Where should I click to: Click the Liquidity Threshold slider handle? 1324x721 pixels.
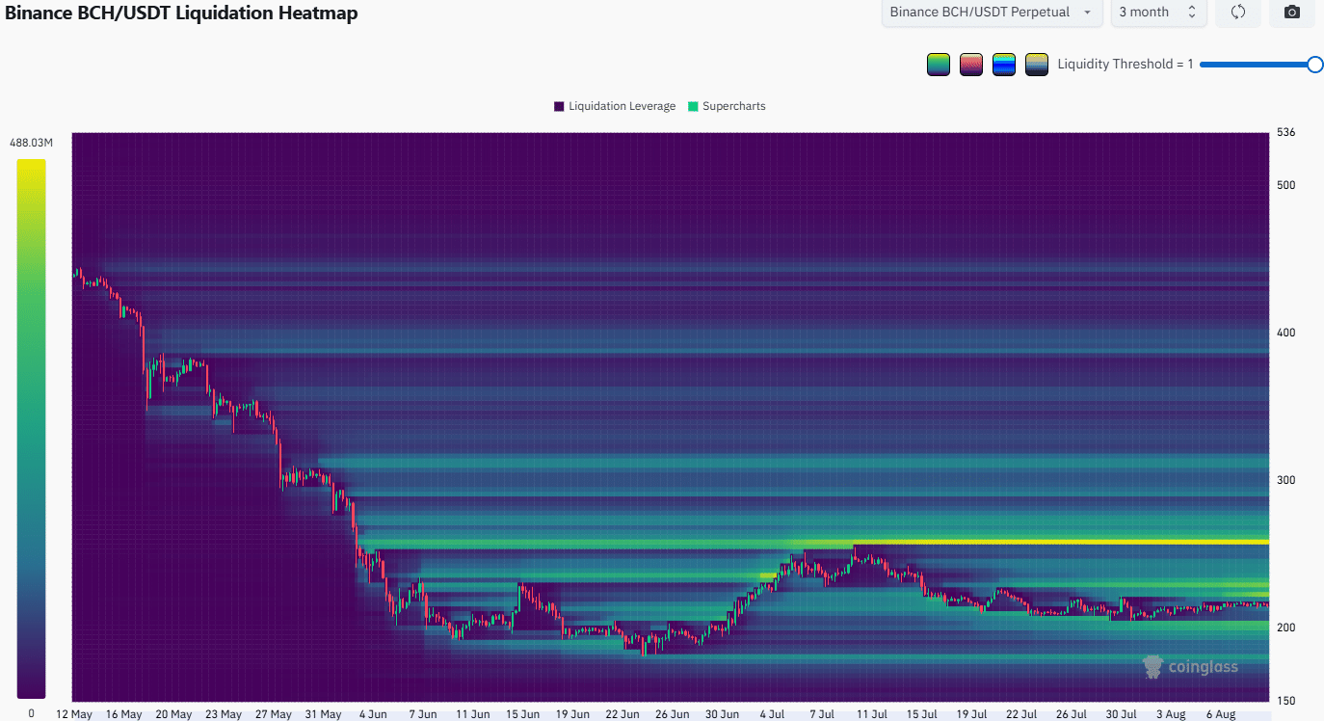click(x=1315, y=65)
